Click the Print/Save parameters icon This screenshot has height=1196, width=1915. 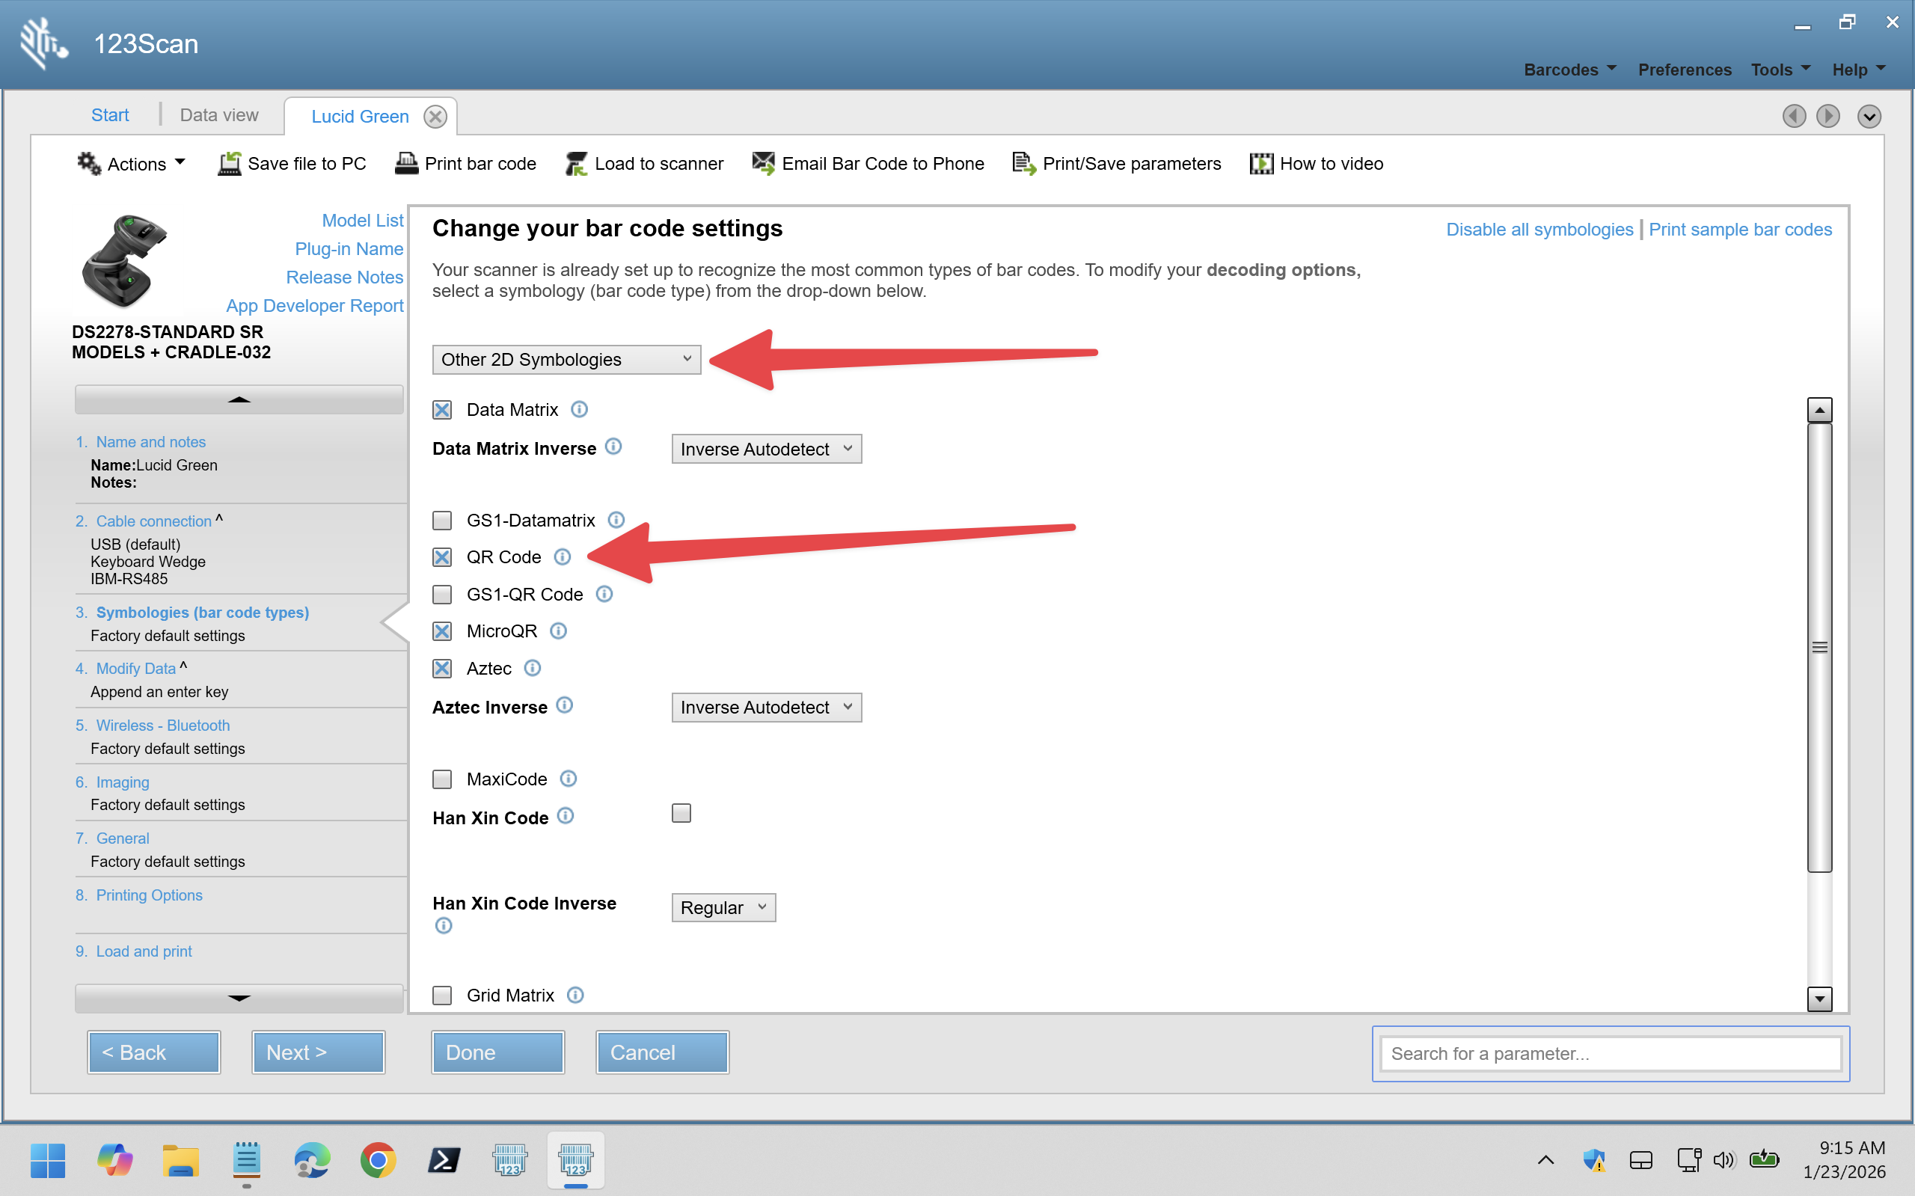tap(1023, 164)
